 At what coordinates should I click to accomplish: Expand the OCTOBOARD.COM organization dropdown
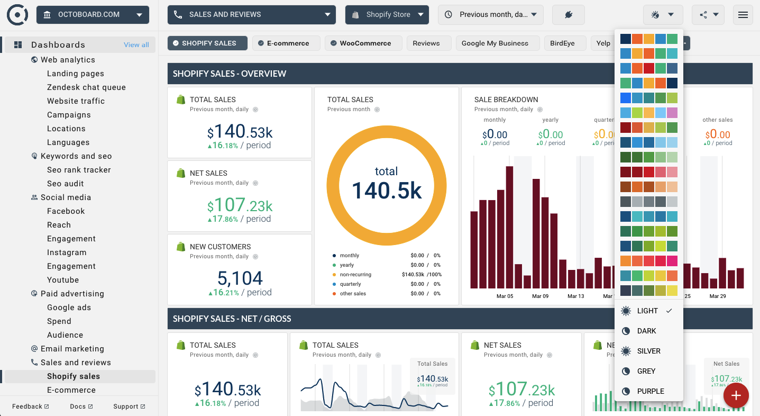[x=93, y=15]
